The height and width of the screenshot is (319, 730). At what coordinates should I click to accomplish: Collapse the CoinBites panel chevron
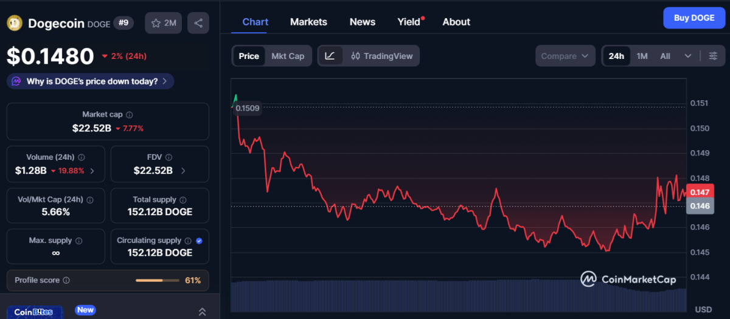coord(202,312)
